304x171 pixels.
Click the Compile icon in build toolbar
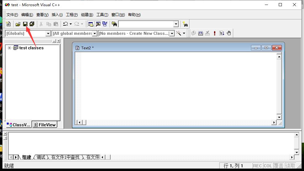coord(193,33)
